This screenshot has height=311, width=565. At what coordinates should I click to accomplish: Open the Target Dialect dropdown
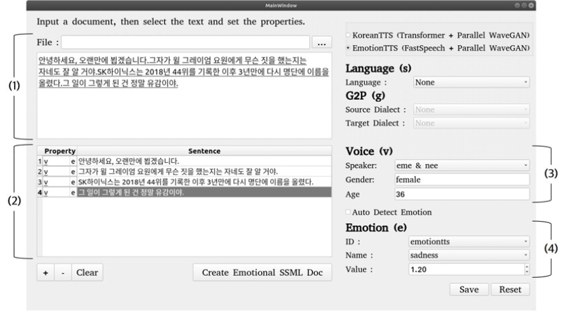[472, 123]
